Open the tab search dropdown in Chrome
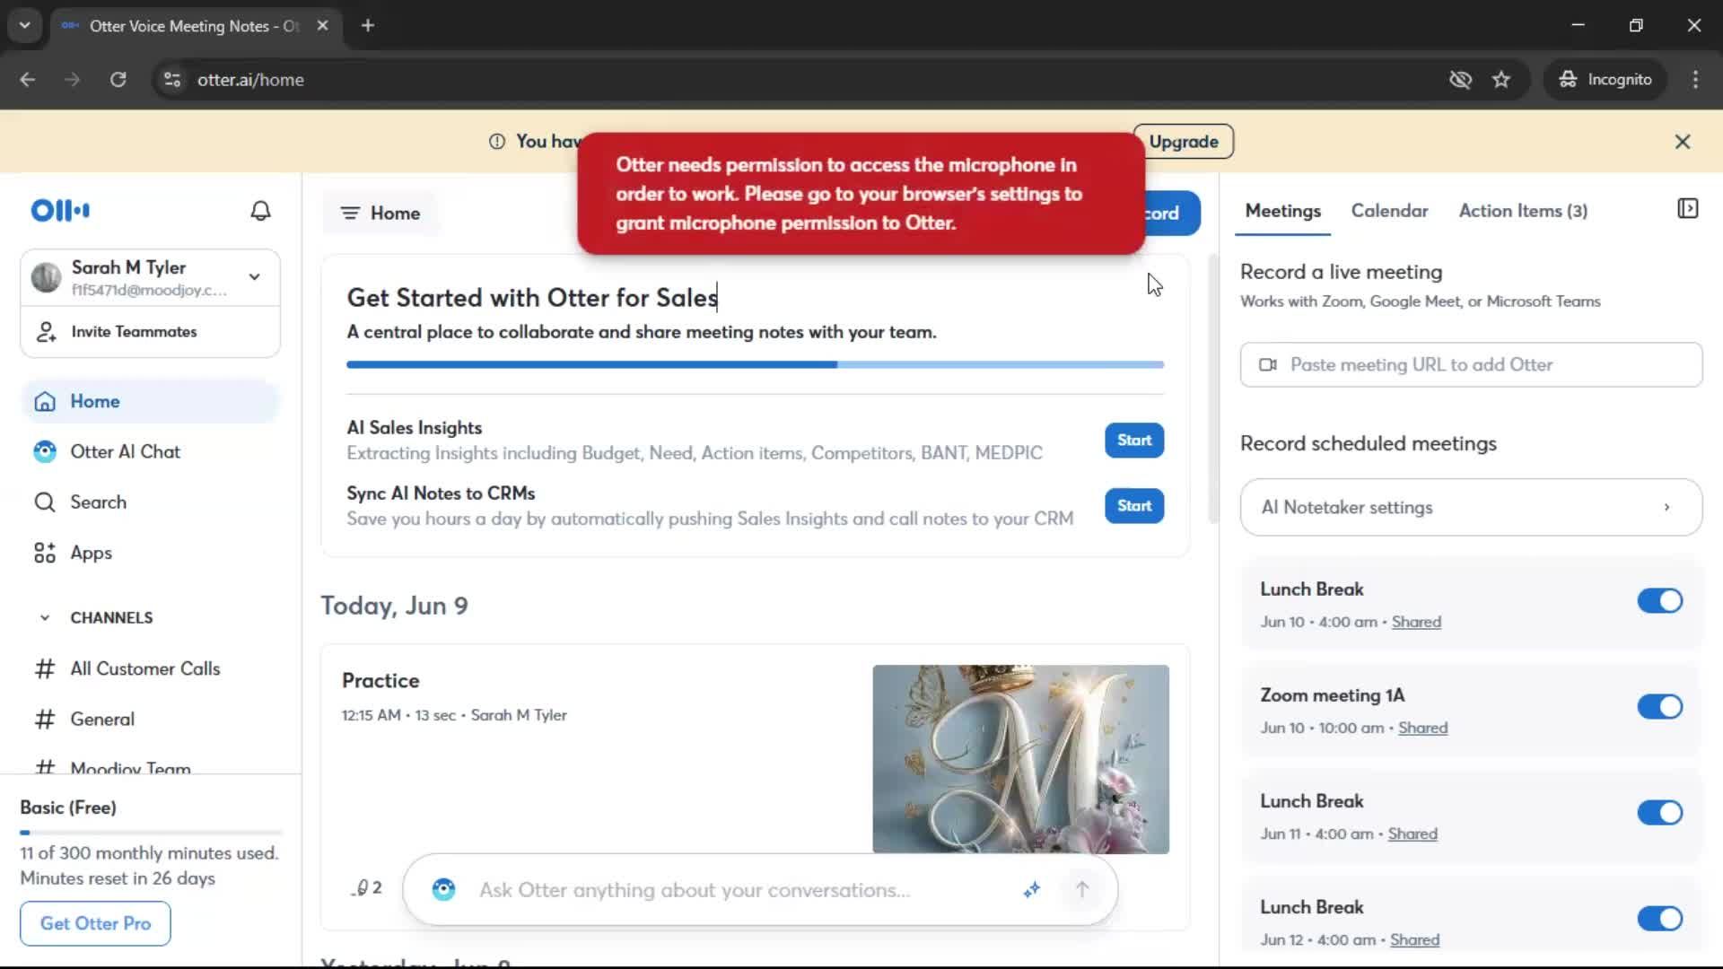 tap(25, 26)
